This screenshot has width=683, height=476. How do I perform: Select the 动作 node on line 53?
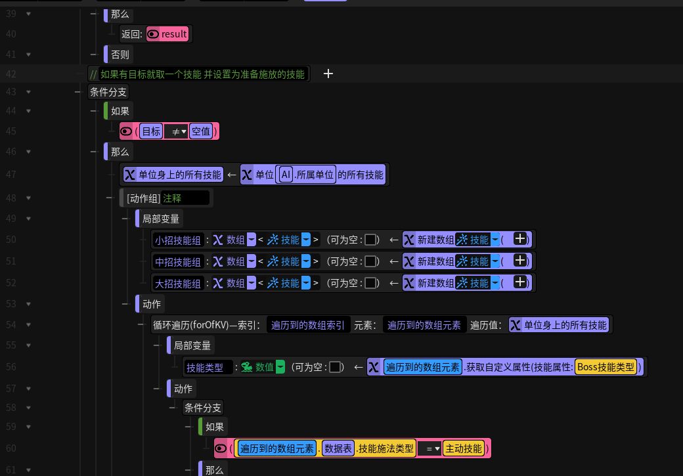[150, 304]
